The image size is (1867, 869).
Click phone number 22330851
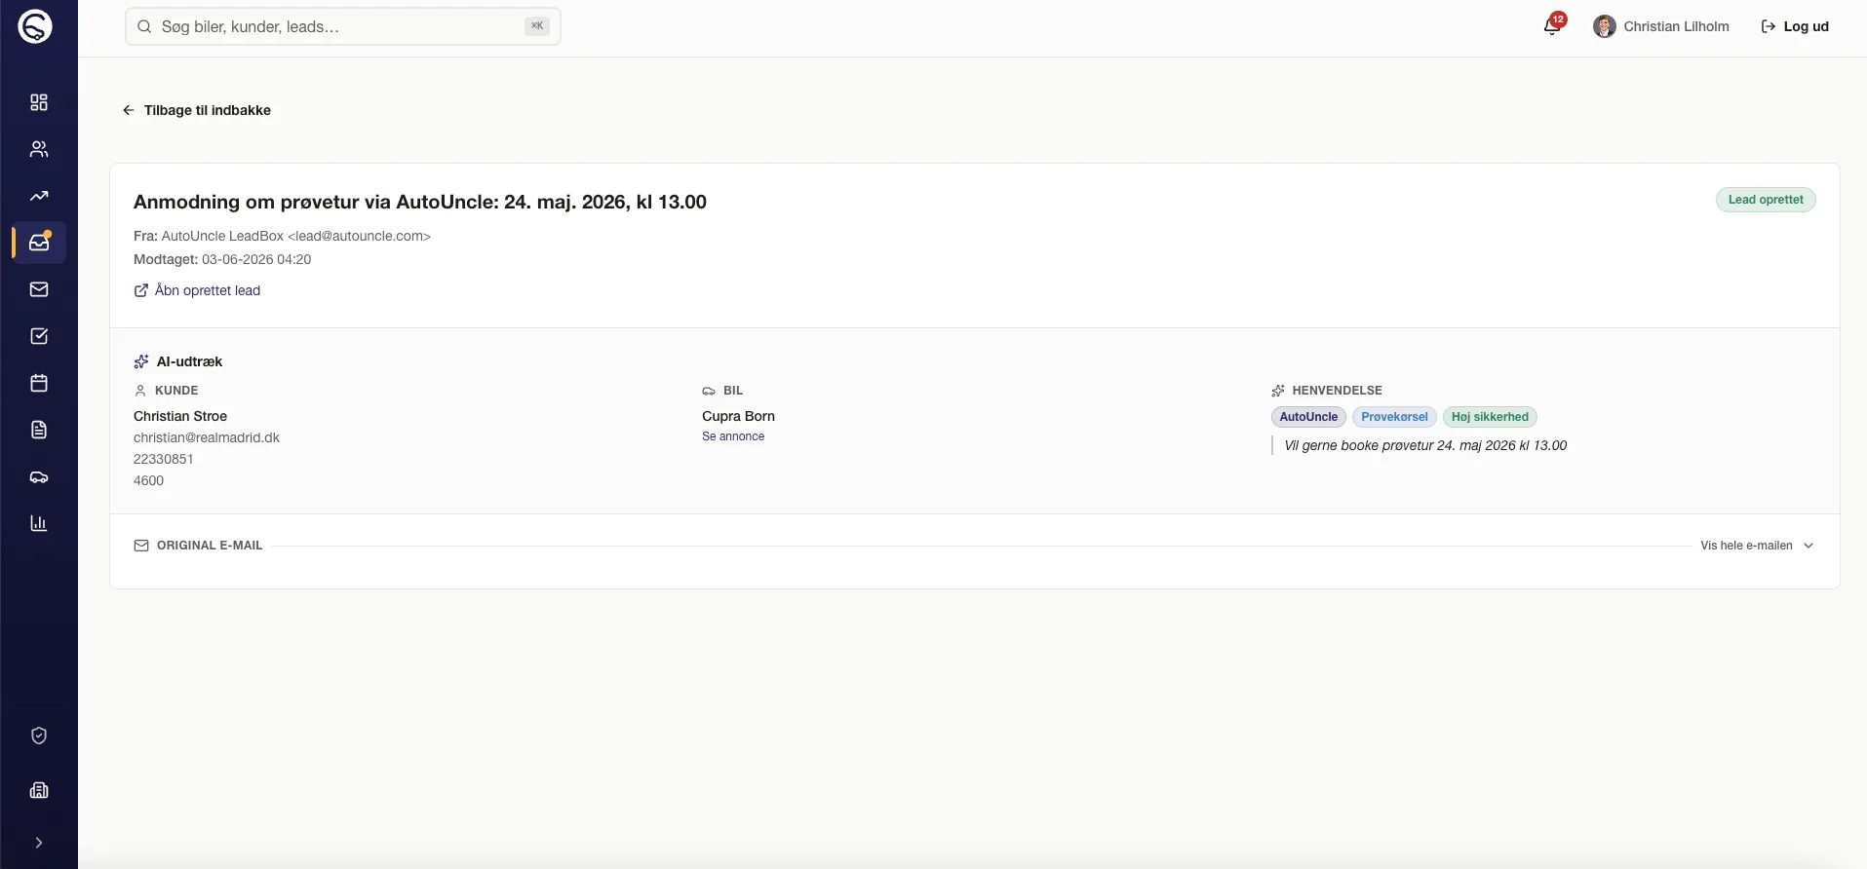tap(164, 459)
